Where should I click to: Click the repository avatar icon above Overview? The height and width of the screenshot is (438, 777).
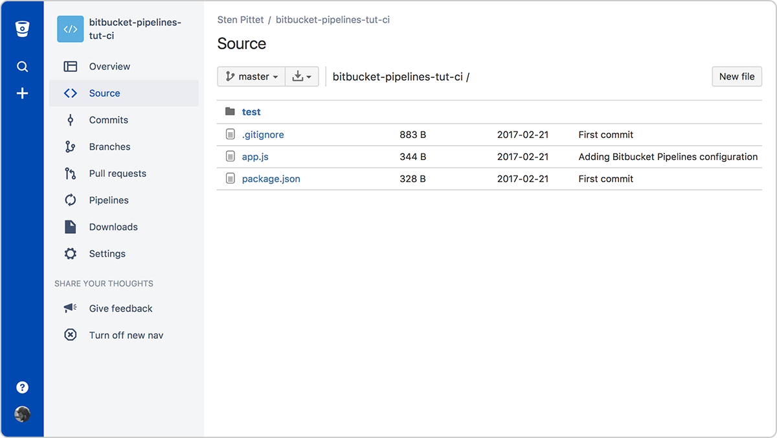70,29
